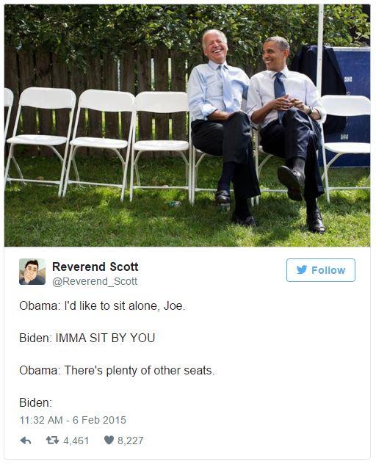Click the final empty "Biden:" line

tap(35, 403)
